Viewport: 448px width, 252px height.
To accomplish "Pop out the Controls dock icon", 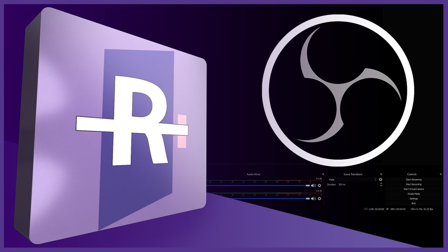I will (x=441, y=174).
